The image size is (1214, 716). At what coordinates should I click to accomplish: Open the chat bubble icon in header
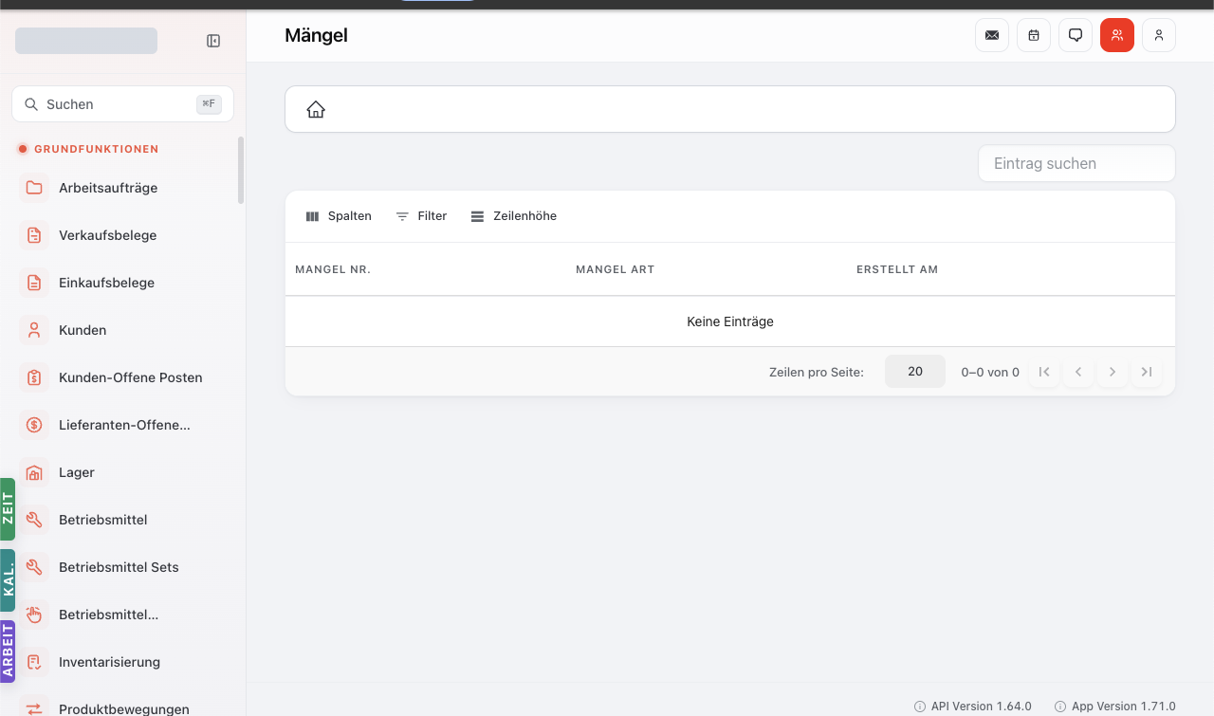(x=1076, y=35)
